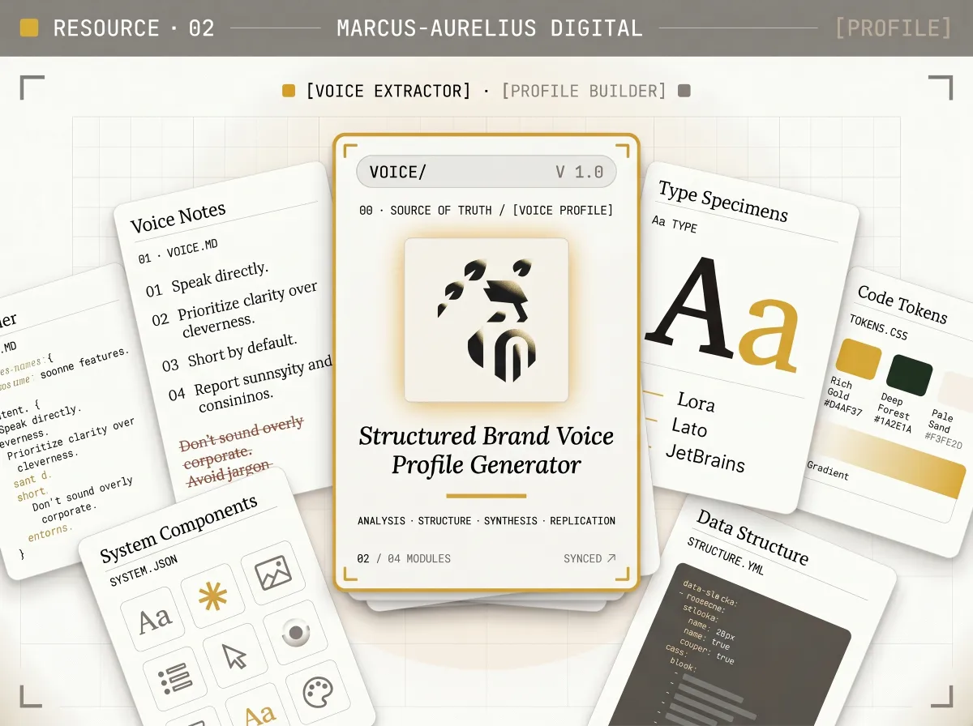Select the Pale Sand color swatch

(956, 391)
